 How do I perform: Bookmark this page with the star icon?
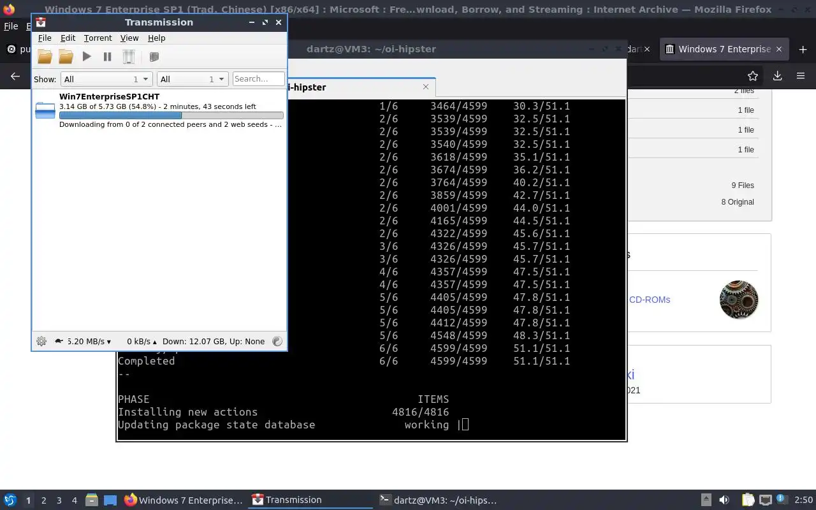point(753,76)
